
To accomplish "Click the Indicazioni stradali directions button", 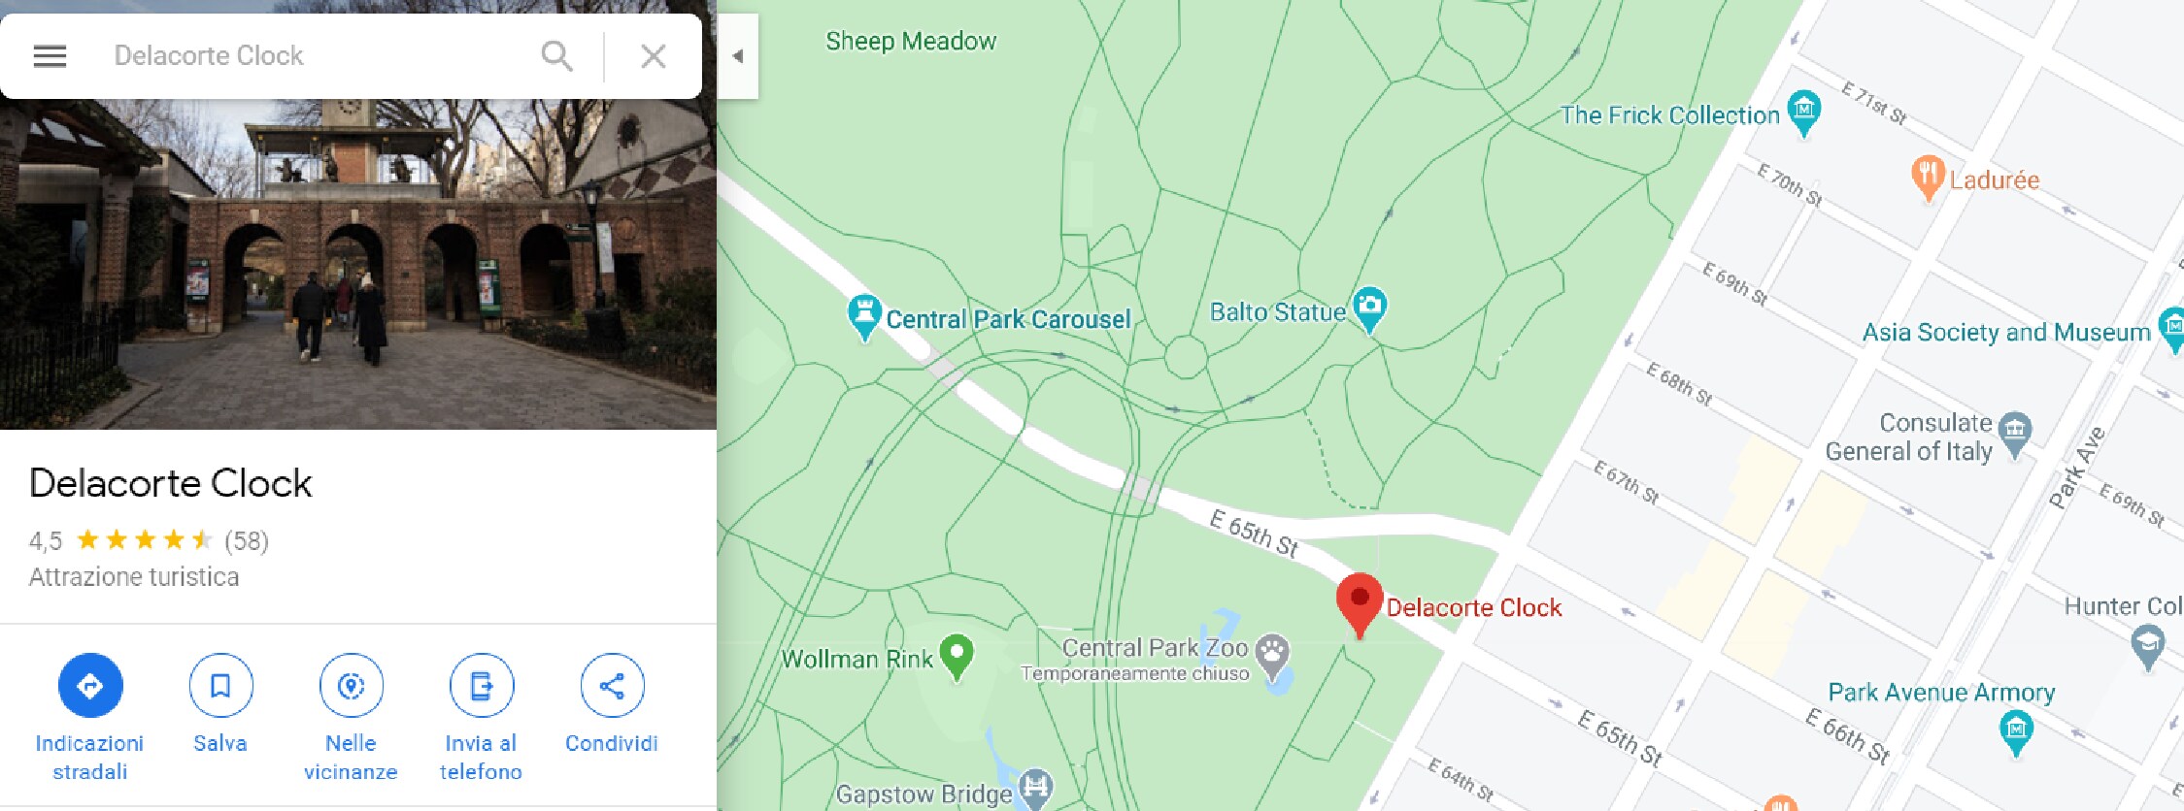I will [x=90, y=686].
